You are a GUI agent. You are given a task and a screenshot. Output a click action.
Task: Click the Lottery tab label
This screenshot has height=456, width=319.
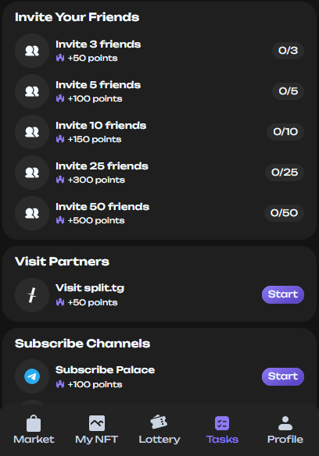[x=159, y=440]
